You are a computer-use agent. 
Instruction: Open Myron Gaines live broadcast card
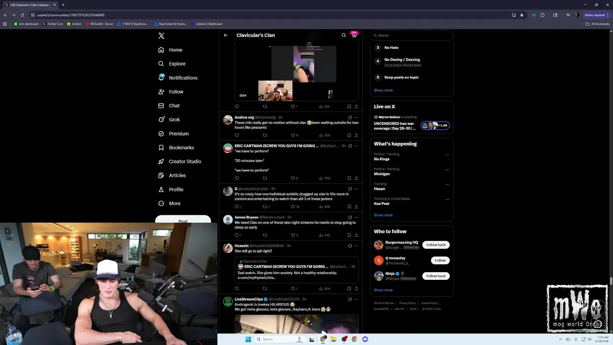click(x=411, y=124)
